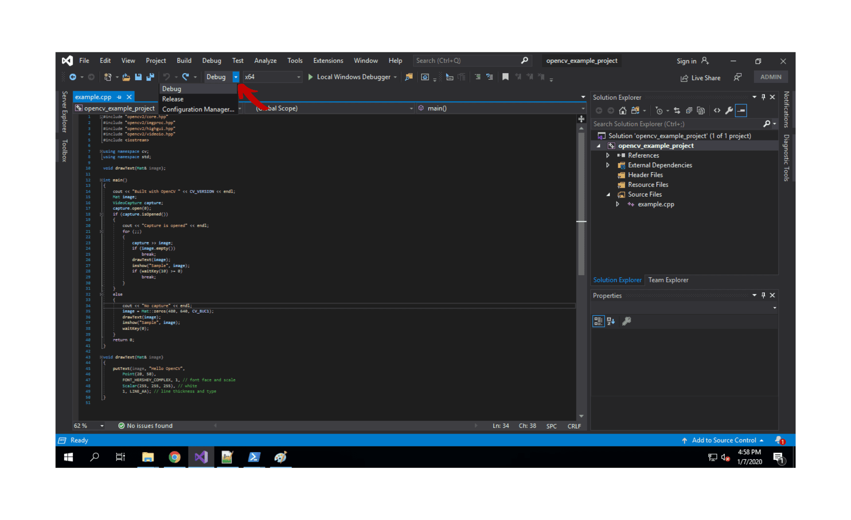The height and width of the screenshot is (520, 851).
Task: Expand the References node
Action: click(x=608, y=155)
